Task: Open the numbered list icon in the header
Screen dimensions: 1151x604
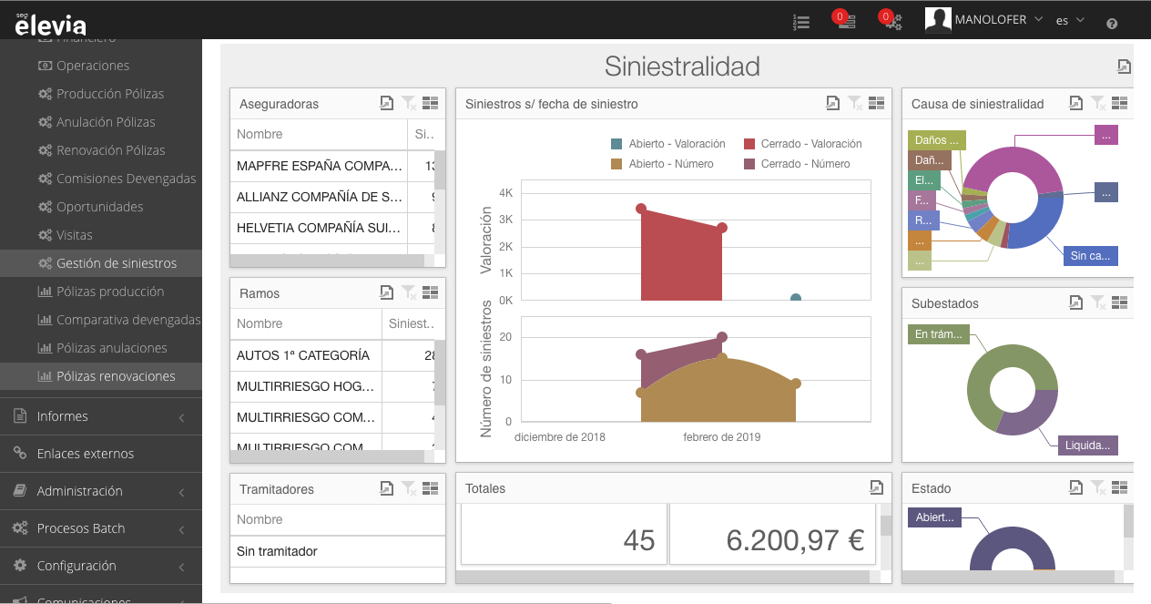Action: (x=801, y=21)
